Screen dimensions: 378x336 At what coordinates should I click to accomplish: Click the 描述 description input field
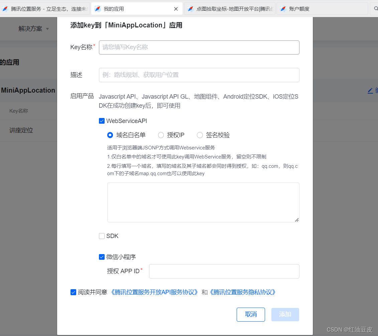(x=199, y=75)
